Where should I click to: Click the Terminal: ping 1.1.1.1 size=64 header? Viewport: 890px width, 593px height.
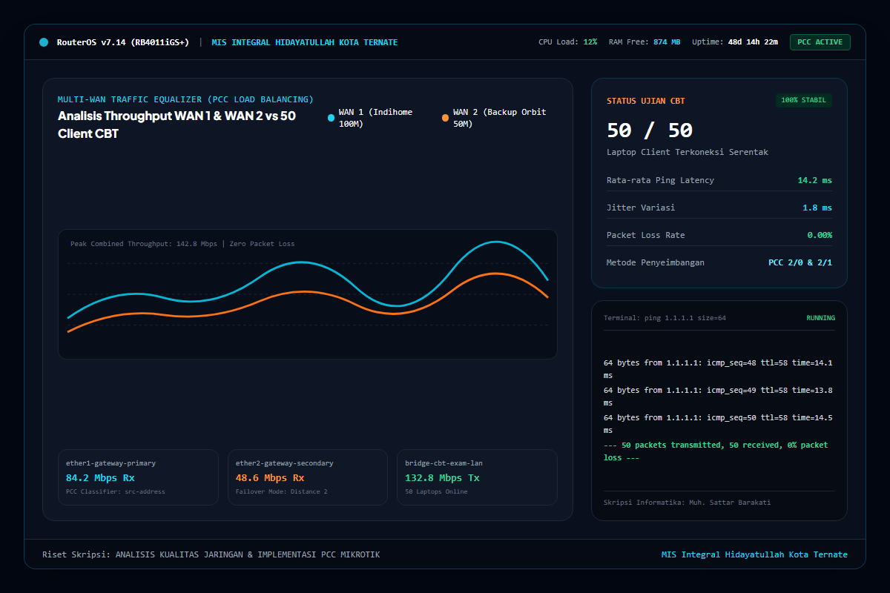[x=665, y=318]
